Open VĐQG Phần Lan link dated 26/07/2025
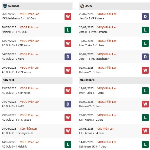 (x=30, y=14)
